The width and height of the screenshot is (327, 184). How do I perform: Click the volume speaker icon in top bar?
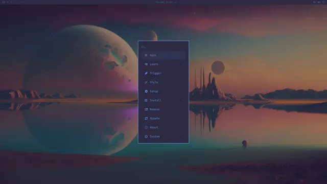tap(319, 2)
